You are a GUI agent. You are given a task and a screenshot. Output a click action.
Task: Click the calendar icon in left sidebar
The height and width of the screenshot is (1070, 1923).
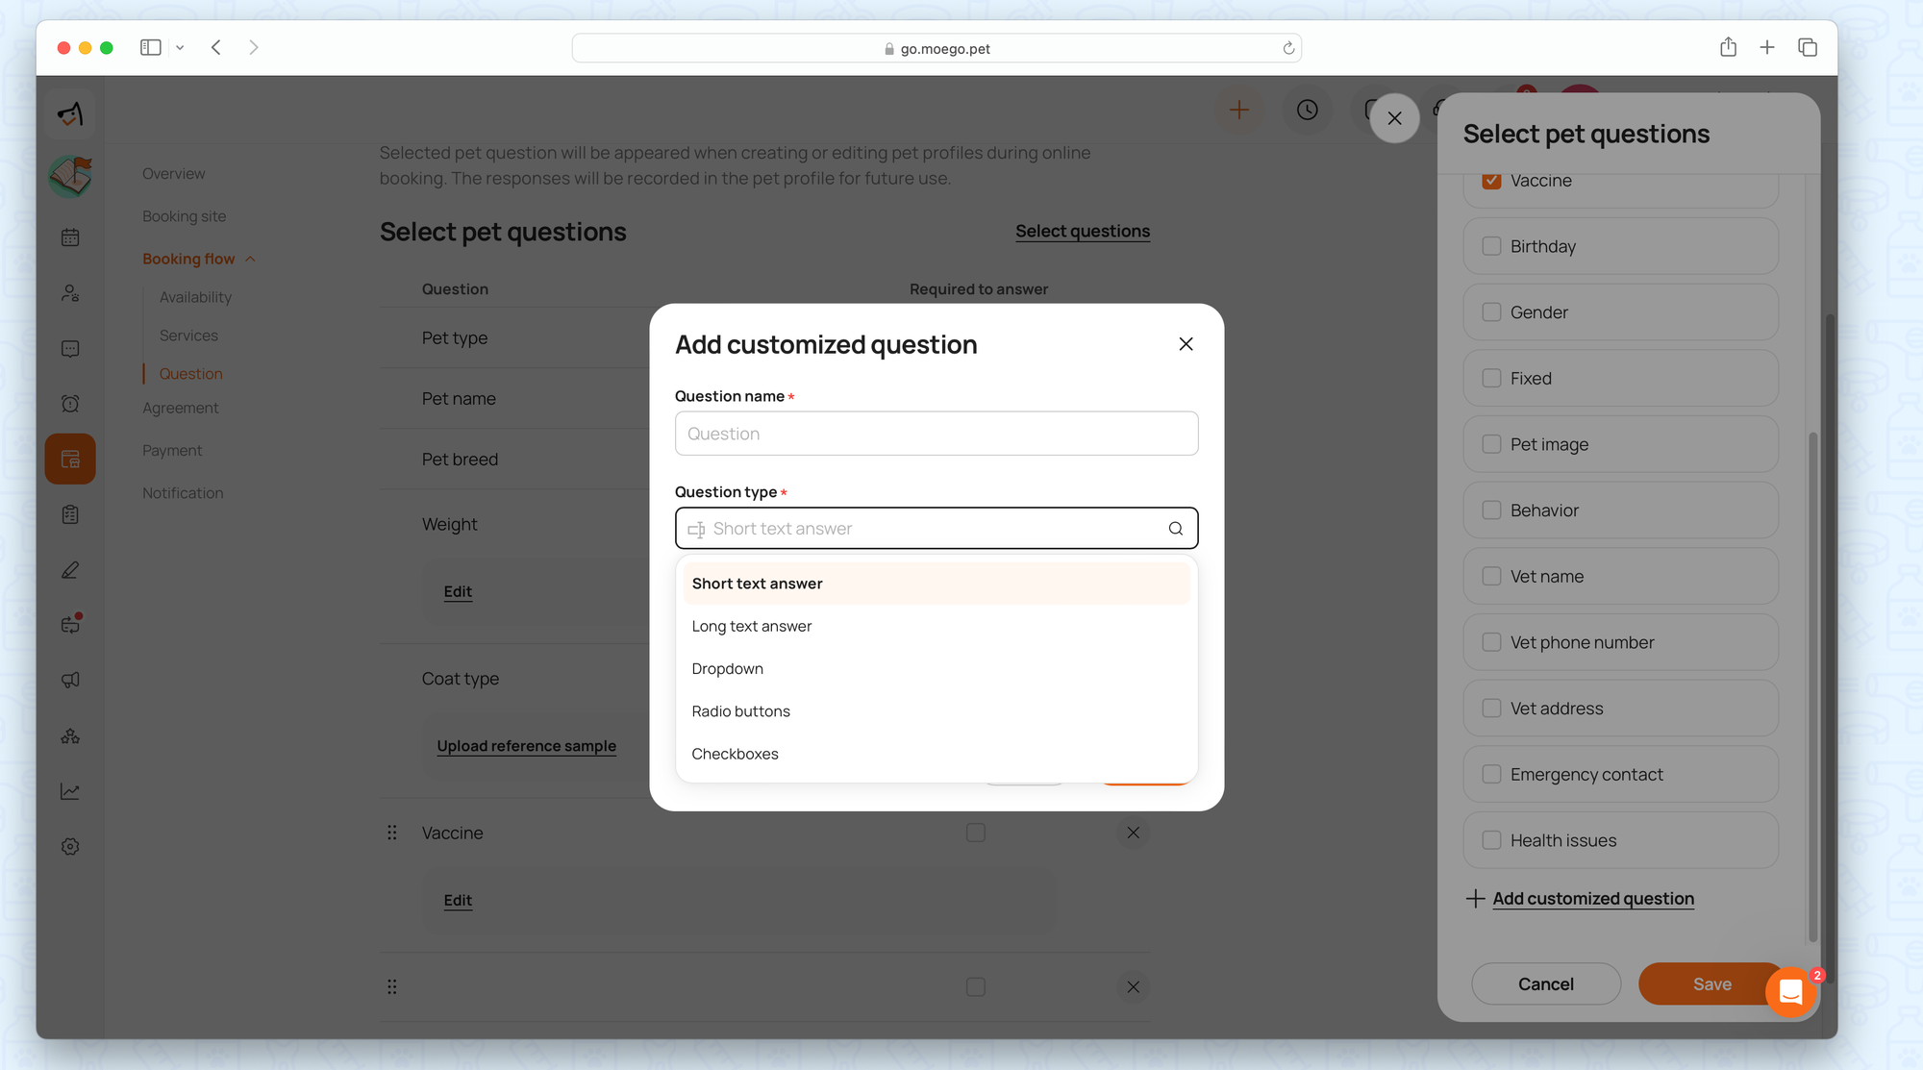70,237
